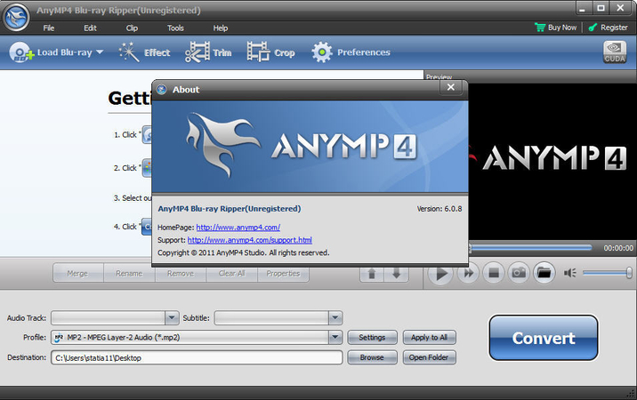Click the Load Blu-ray disc icon
Screen dimensions: 637x400
click(x=21, y=52)
